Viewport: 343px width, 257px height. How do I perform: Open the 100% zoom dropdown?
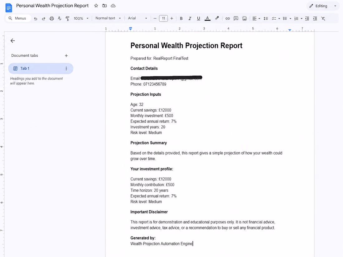pyautogui.click(x=81, y=19)
